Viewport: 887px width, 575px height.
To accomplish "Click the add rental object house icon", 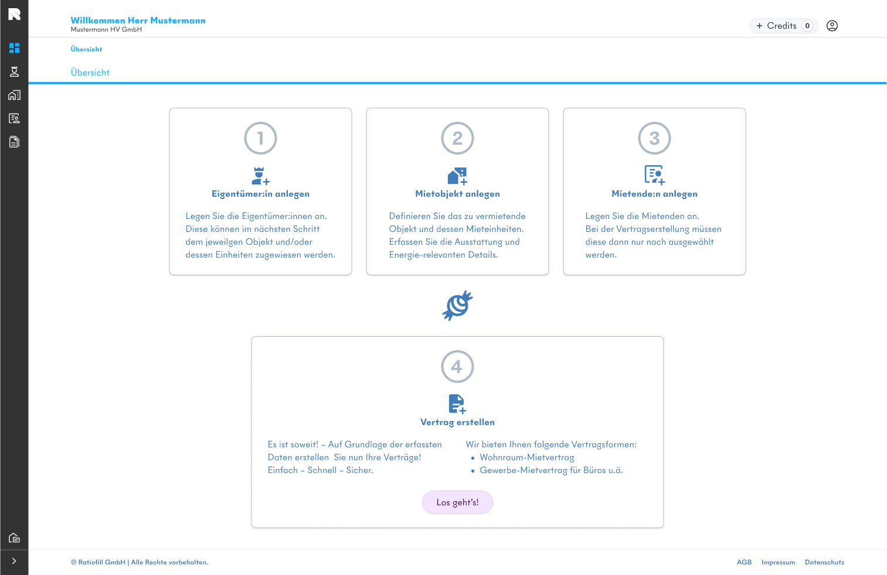I will click(457, 176).
